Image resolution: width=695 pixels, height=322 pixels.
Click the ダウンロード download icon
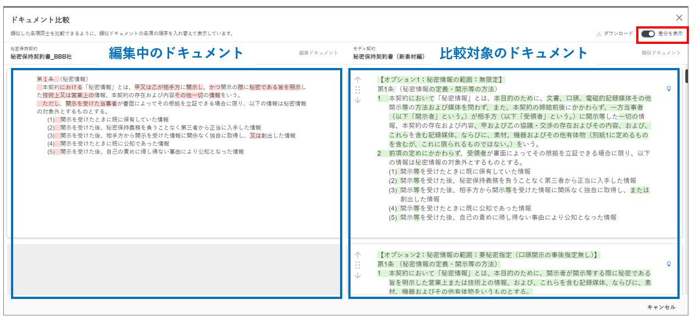tap(598, 34)
